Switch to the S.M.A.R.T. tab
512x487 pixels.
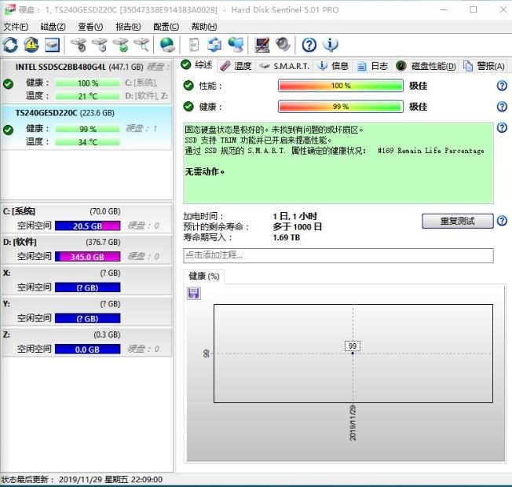[x=283, y=66]
